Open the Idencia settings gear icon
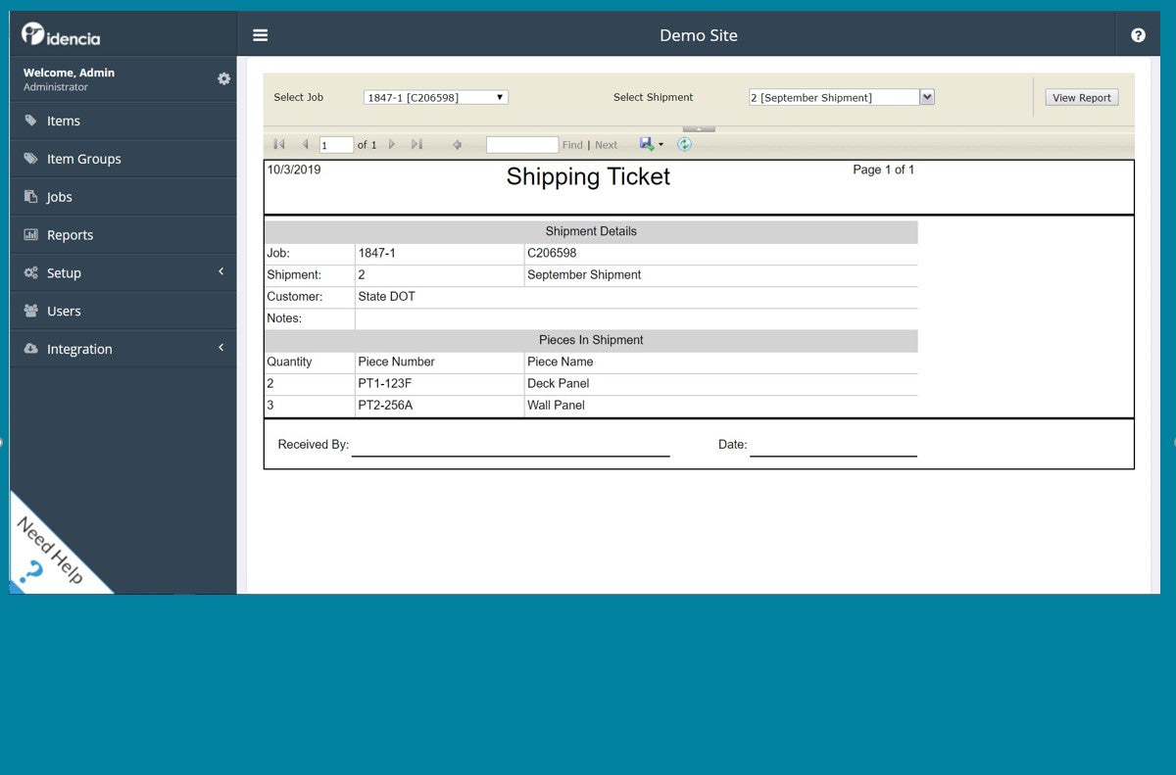The height and width of the screenshot is (775, 1176). 224,78
